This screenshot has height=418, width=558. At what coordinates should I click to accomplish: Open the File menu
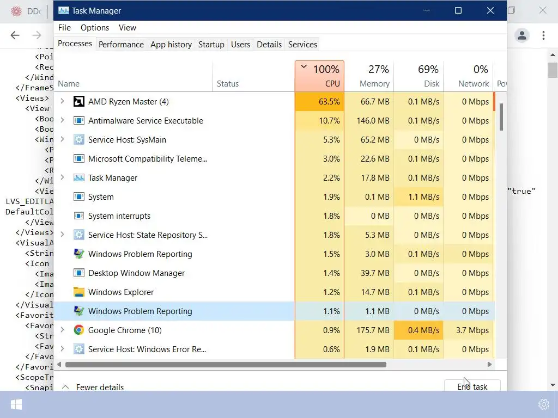[x=64, y=28]
